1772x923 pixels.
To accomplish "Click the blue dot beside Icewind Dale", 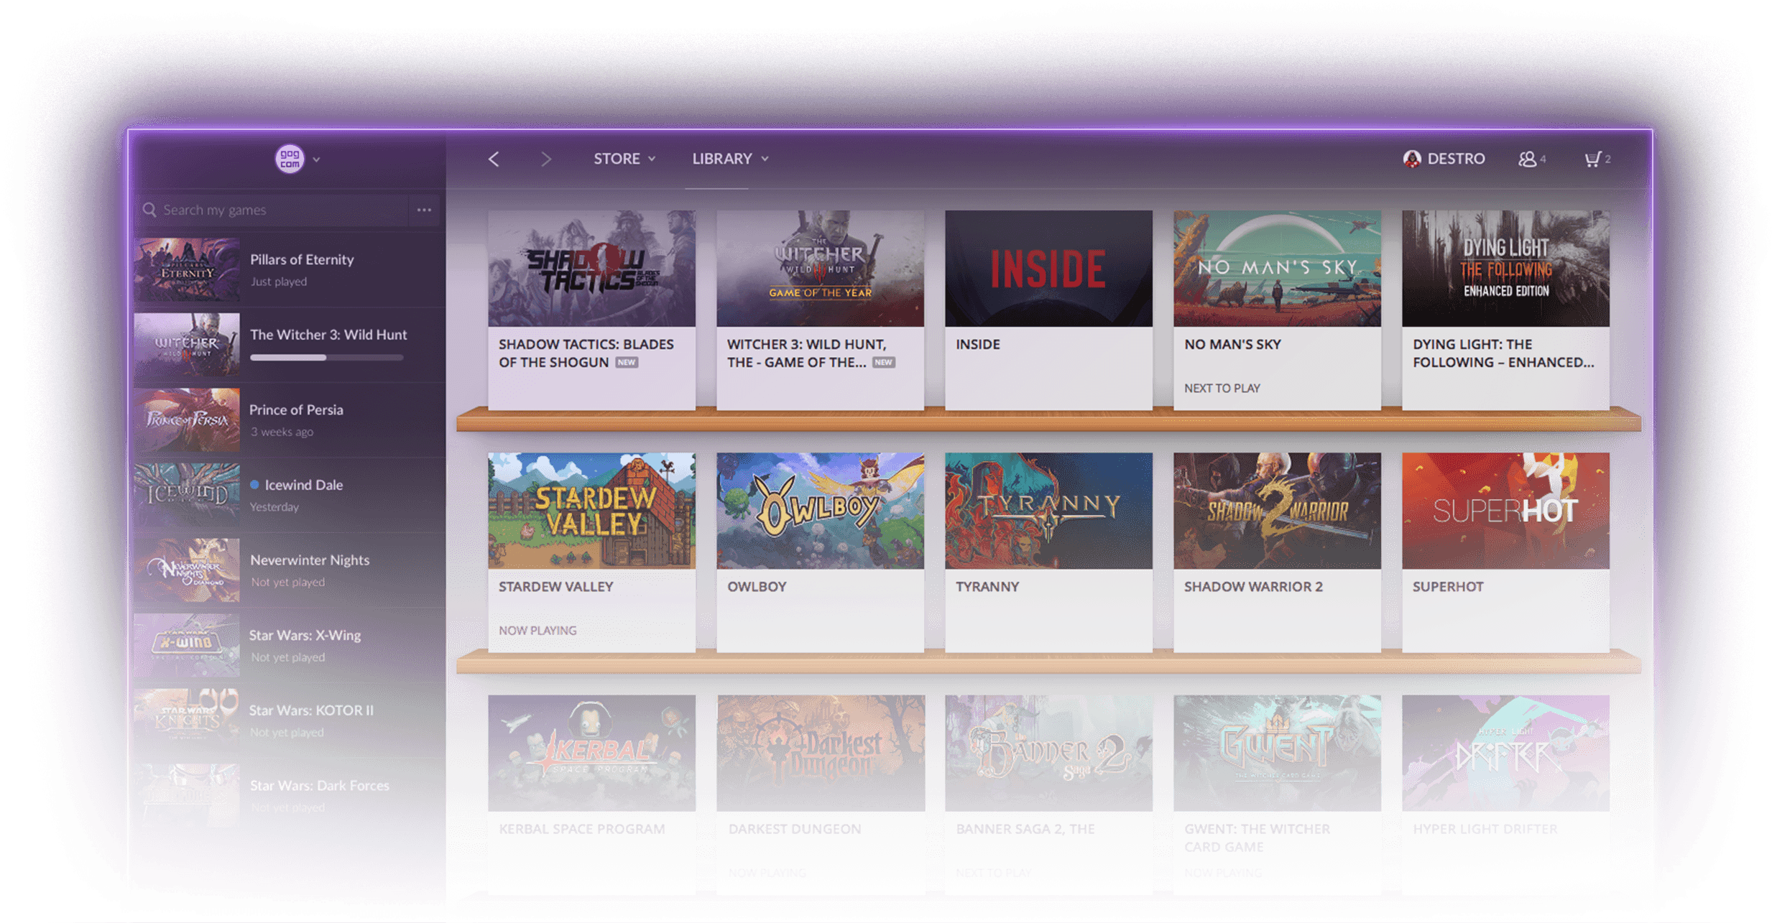I will [254, 485].
